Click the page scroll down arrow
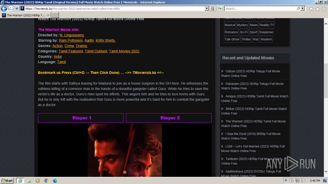 tap(326, 171)
